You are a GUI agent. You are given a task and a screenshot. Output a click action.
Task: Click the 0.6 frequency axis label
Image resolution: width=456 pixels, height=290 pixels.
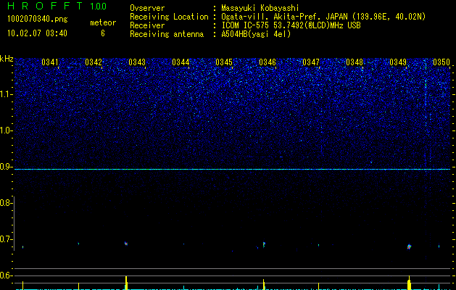[x=5, y=275]
